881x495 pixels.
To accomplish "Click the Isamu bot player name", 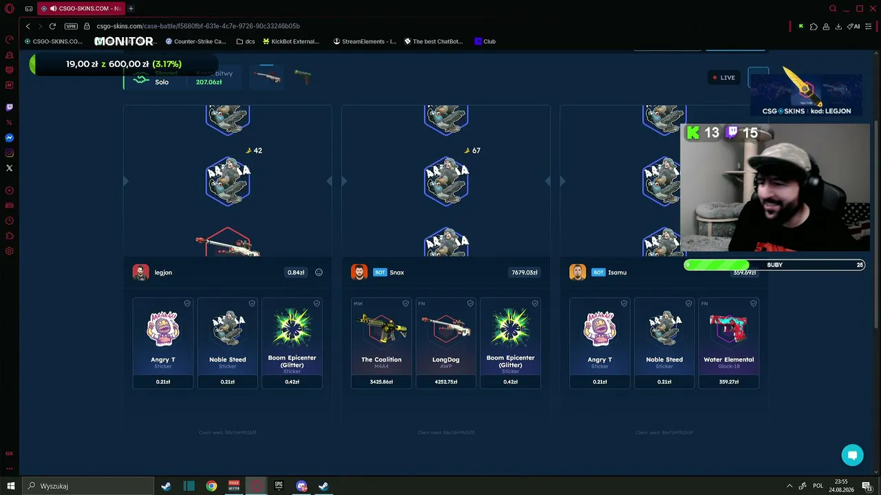I will [617, 272].
